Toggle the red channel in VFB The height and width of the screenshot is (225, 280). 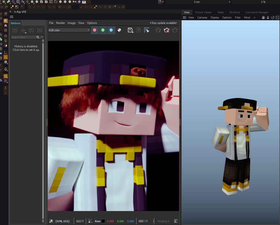point(95,30)
